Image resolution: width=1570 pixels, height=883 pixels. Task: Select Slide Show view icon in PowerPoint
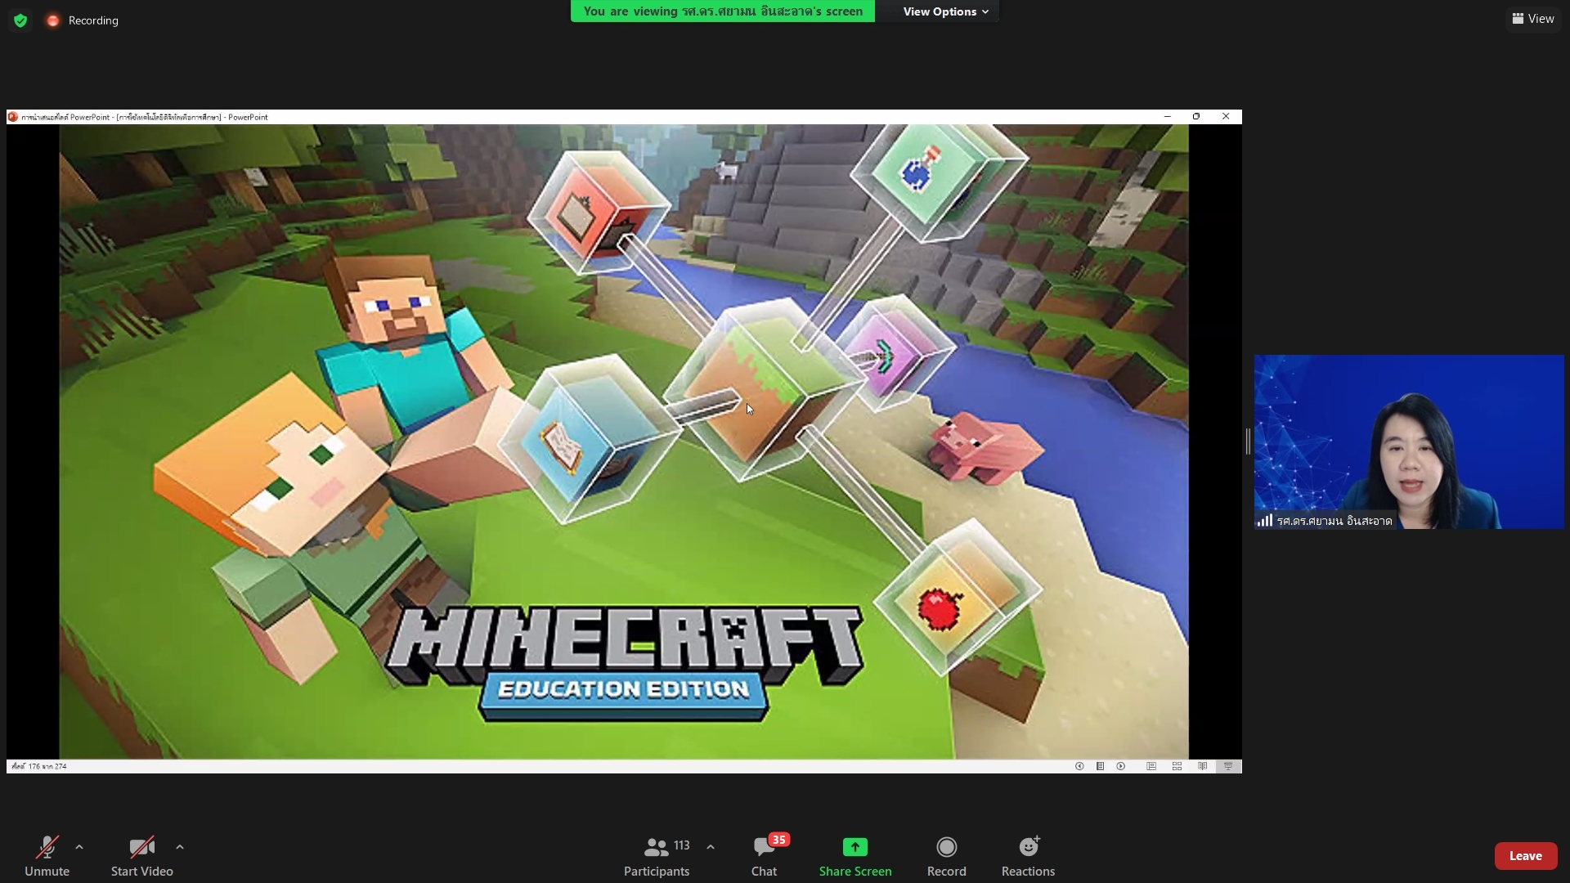[1228, 766]
